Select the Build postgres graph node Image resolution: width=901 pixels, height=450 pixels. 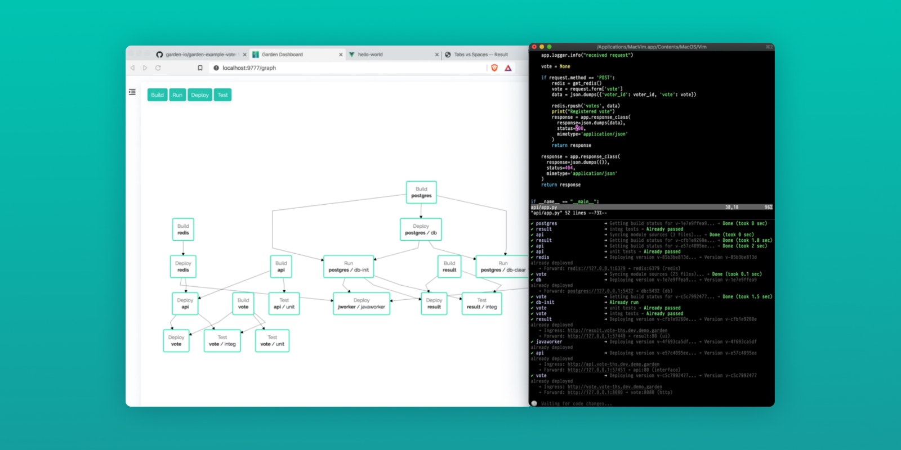pyautogui.click(x=422, y=192)
